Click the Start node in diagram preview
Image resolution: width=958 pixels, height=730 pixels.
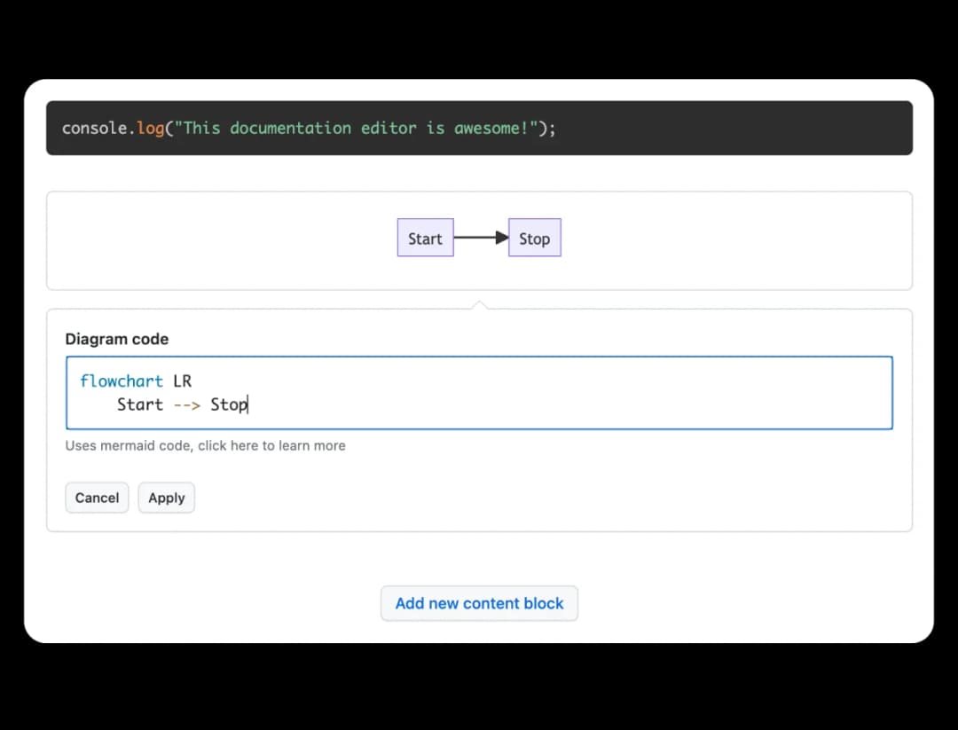point(425,238)
